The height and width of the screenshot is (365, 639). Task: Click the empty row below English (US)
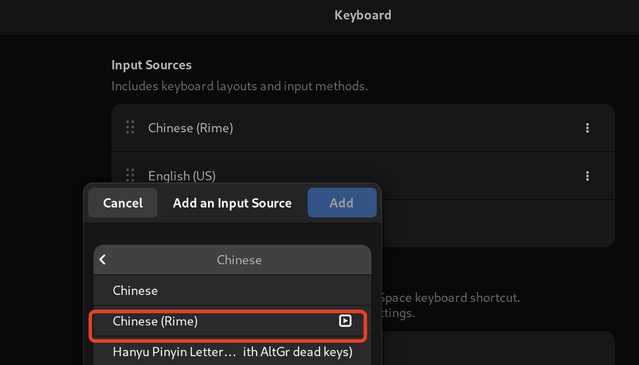(x=496, y=223)
